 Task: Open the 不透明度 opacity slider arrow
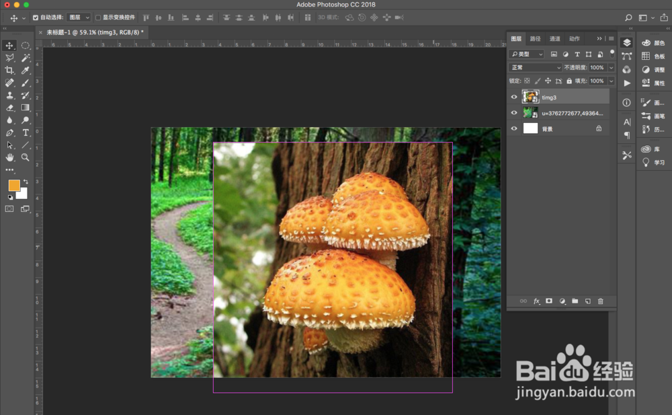[x=611, y=68]
